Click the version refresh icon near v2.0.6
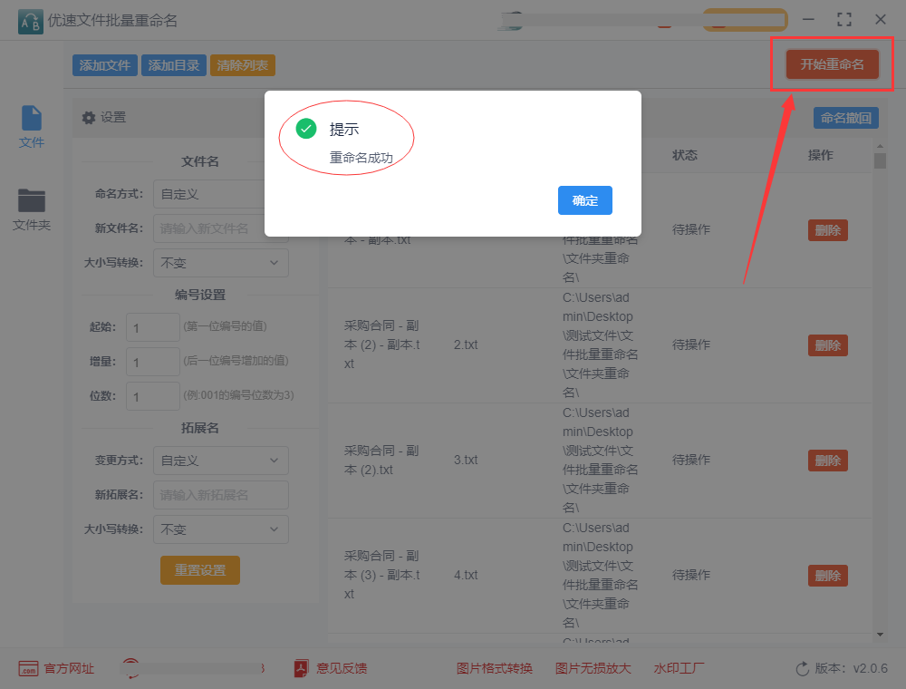 [805, 668]
